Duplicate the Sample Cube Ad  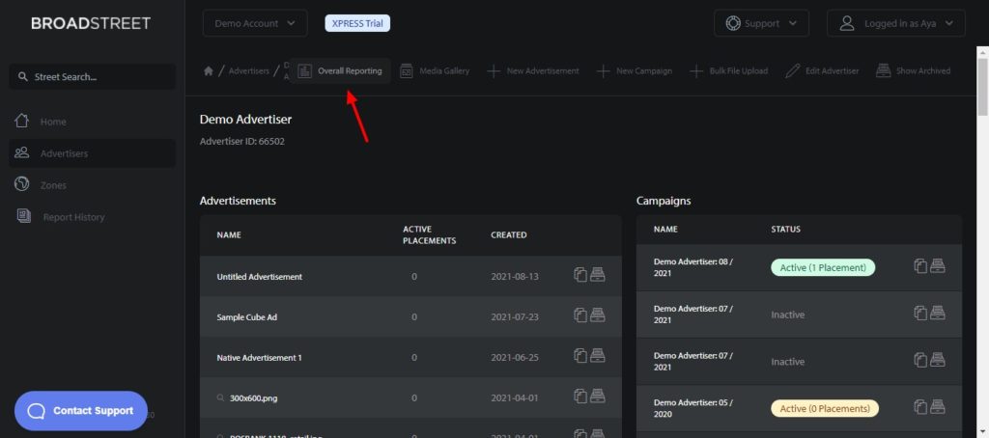click(580, 315)
